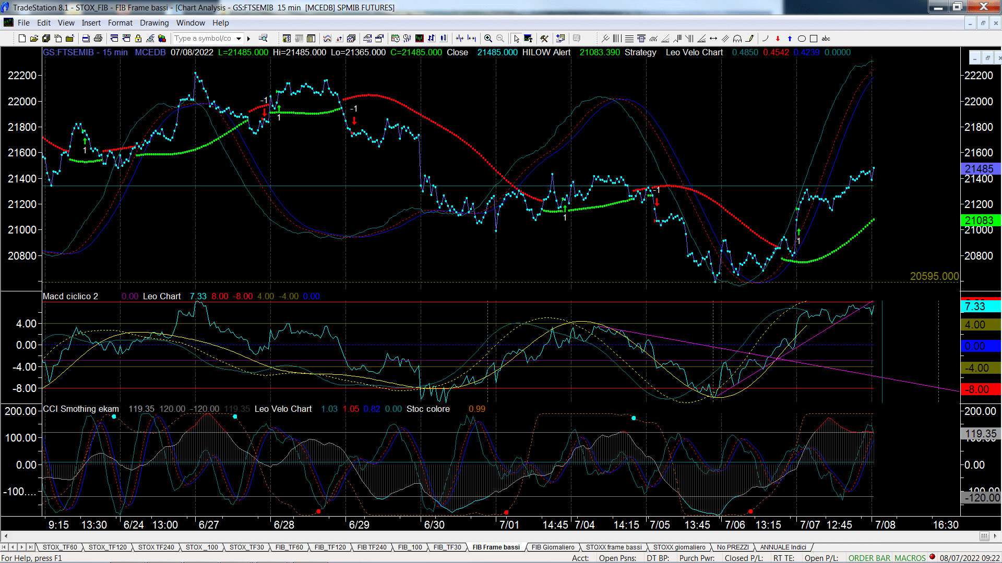Switch to the ANNUALE Indici tab
This screenshot has width=1002, height=563.
[783, 547]
